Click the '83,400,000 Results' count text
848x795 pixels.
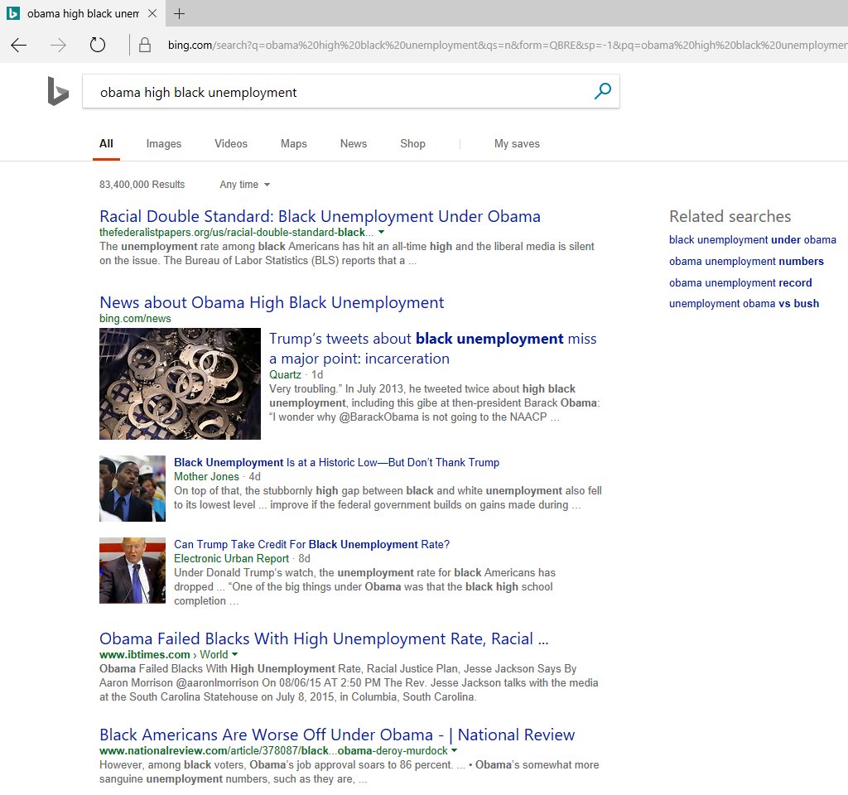click(142, 185)
